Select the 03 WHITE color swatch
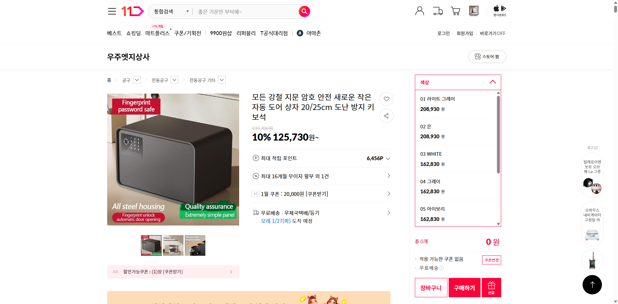This screenshot has width=618, height=304. [451, 159]
